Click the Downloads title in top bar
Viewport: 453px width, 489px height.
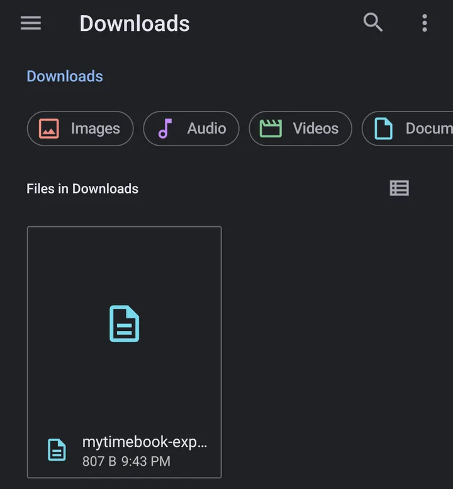point(135,24)
